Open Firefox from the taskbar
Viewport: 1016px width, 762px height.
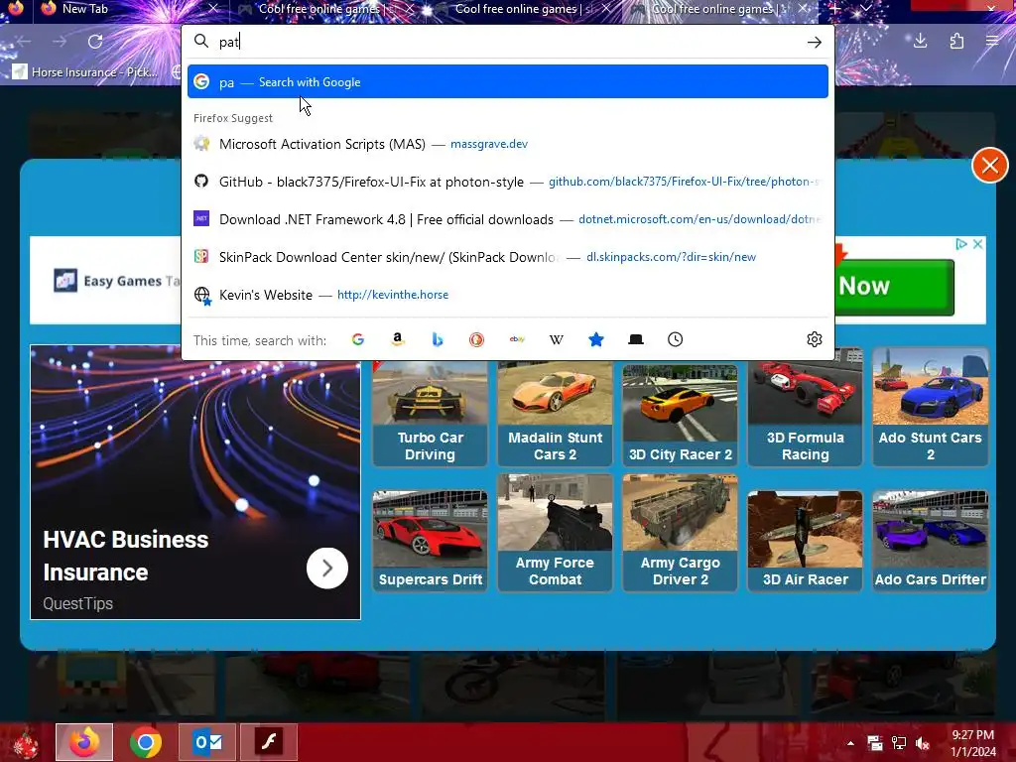(84, 742)
